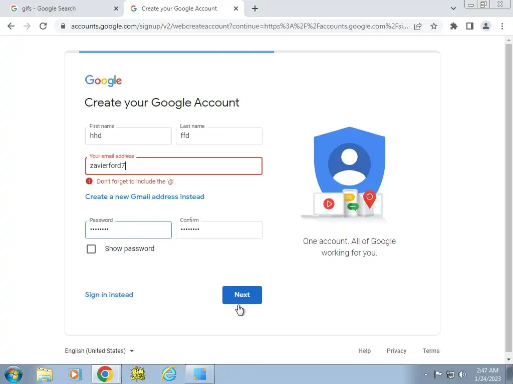
Task: Click the shield account illustration
Action: [x=345, y=173]
